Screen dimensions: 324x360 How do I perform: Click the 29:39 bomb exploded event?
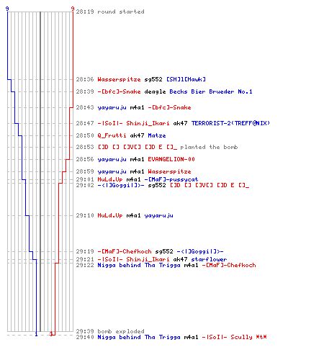click(x=110, y=331)
